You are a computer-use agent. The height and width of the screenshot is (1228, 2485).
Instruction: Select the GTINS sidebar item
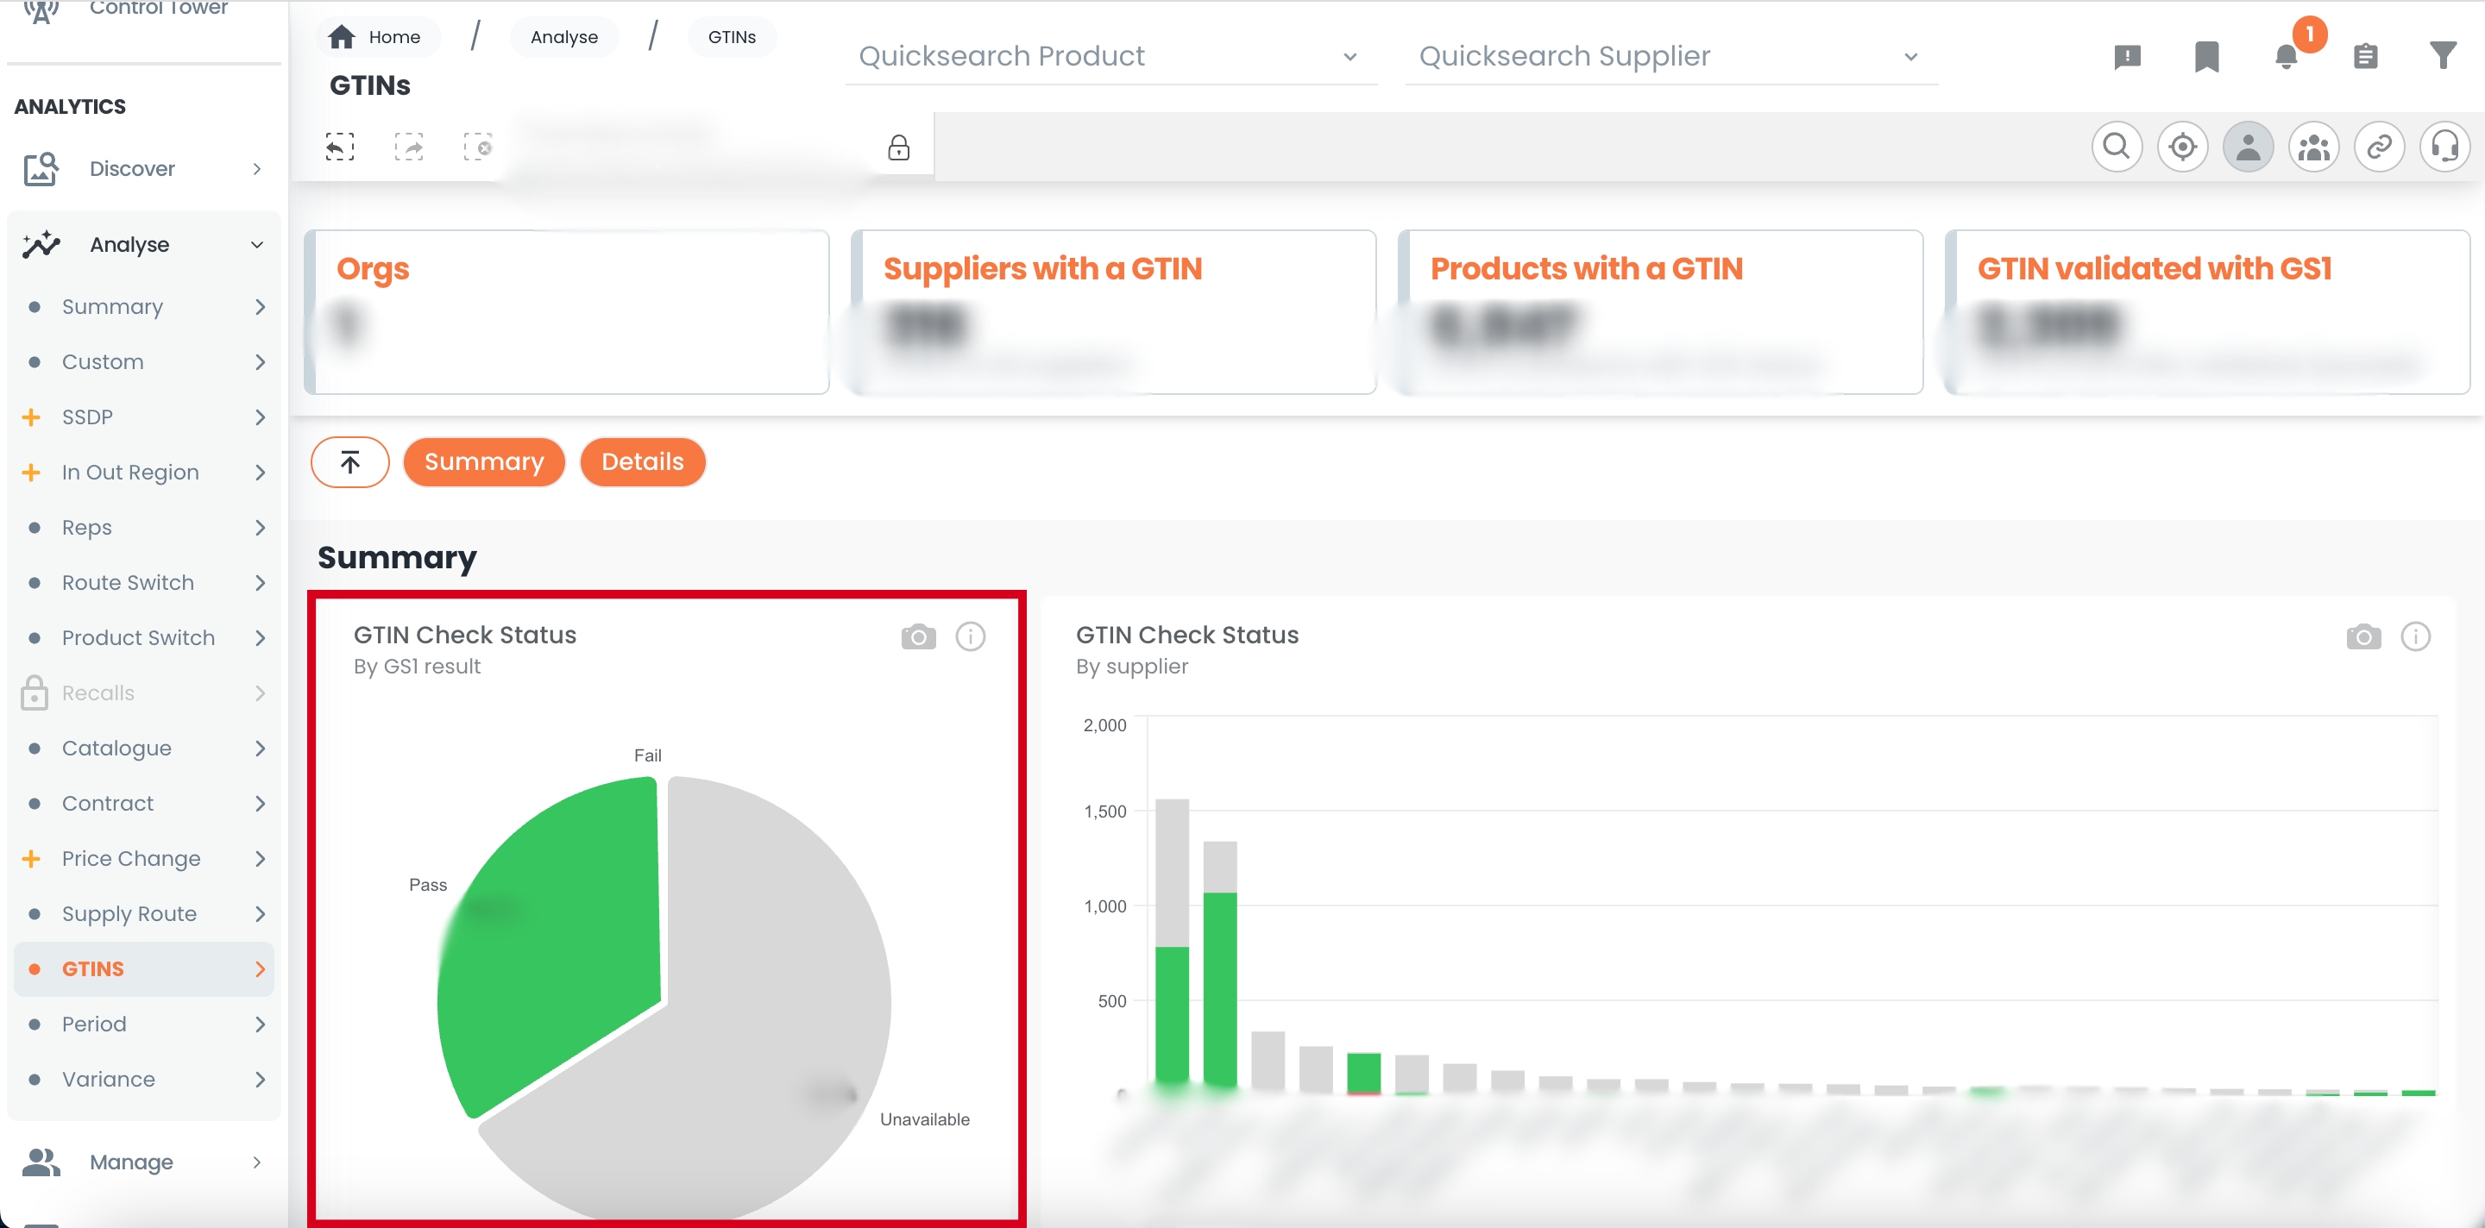click(x=145, y=968)
